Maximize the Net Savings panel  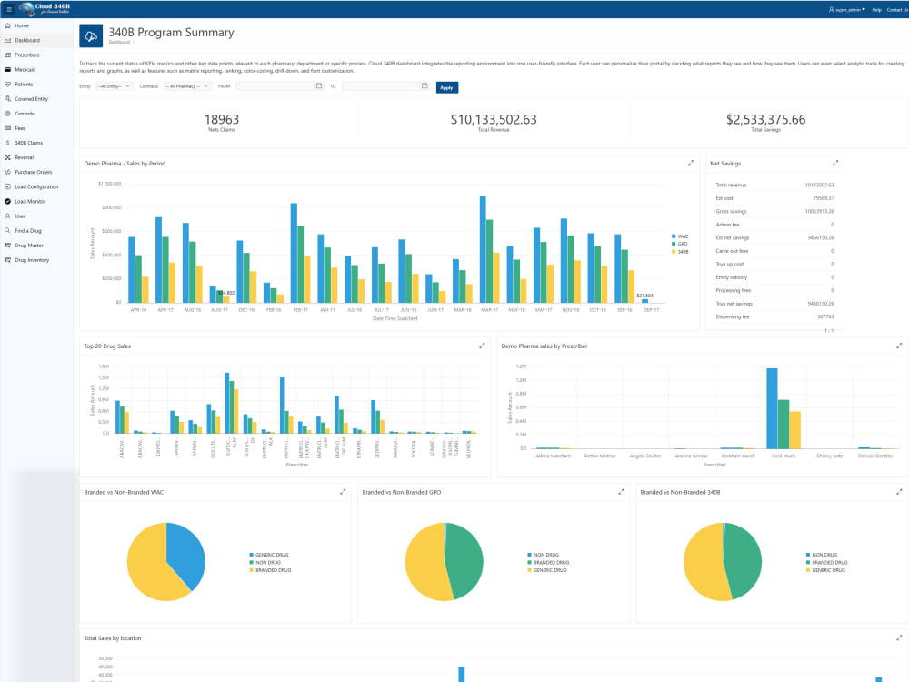(x=835, y=164)
